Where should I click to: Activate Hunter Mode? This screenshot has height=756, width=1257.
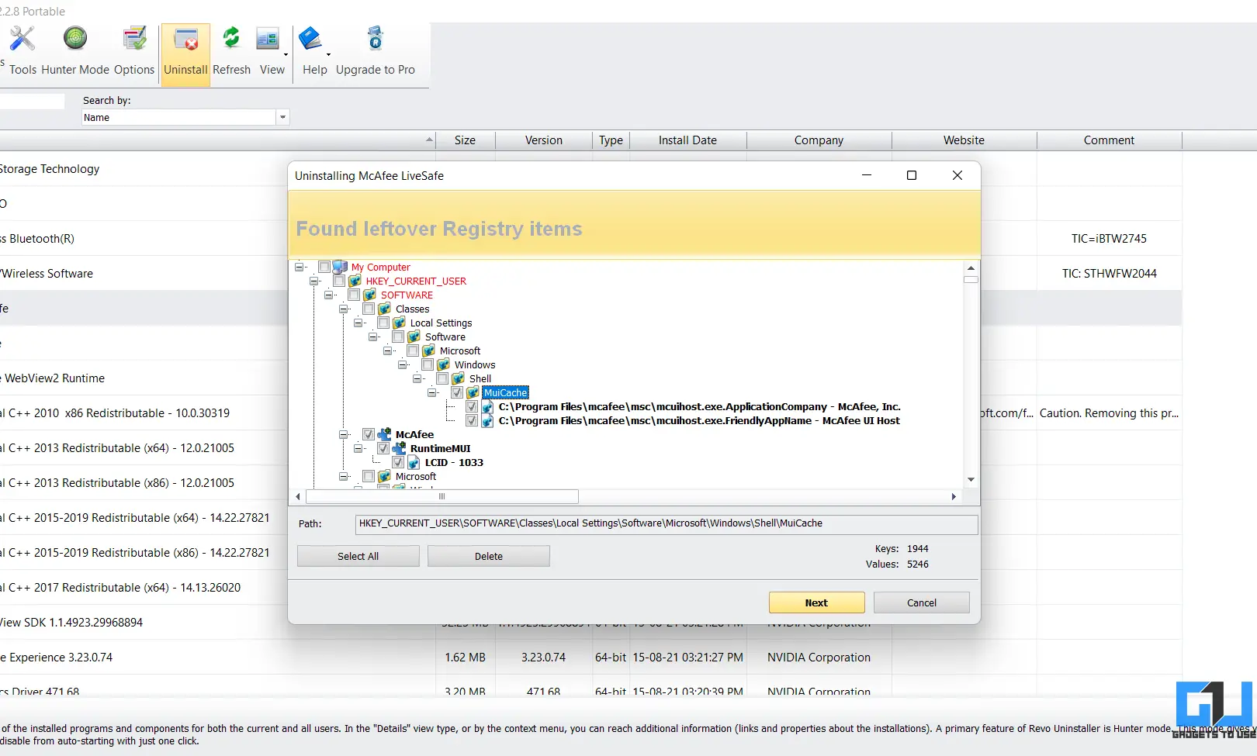click(x=75, y=51)
